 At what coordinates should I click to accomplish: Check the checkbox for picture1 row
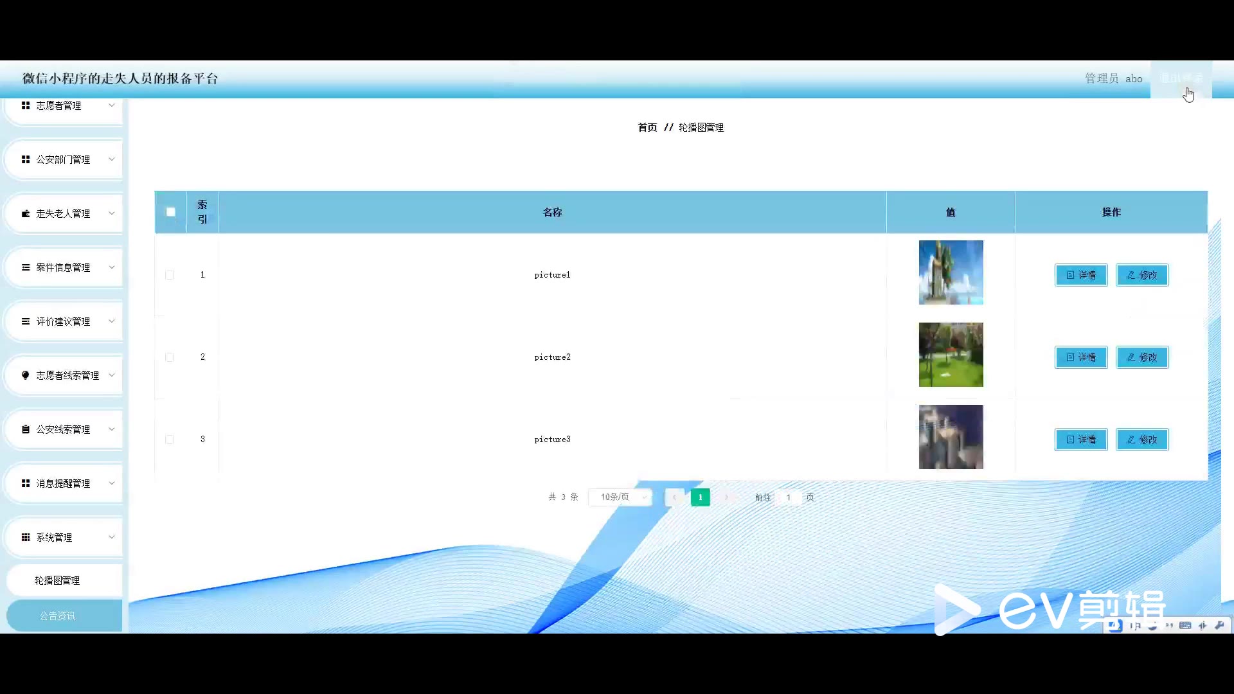tap(170, 275)
